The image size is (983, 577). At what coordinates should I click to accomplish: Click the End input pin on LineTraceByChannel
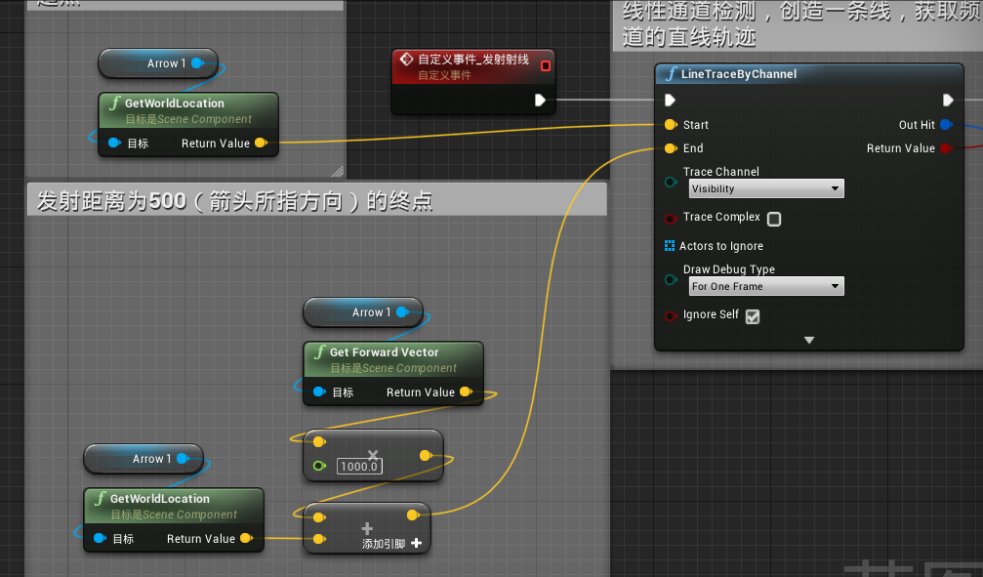tap(670, 148)
